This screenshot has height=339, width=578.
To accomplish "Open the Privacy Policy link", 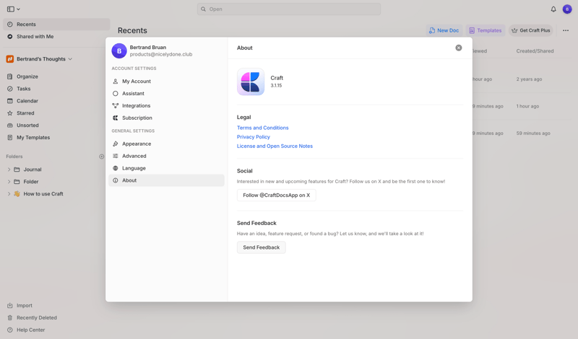I will 254,137.
